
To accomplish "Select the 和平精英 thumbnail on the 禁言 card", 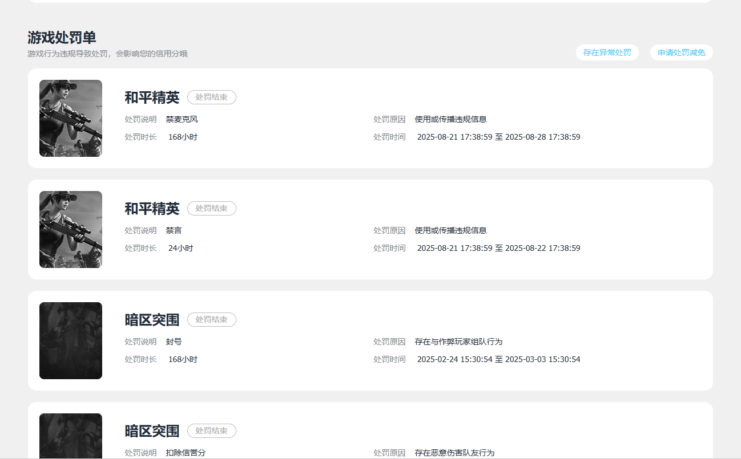I will pyautogui.click(x=71, y=229).
